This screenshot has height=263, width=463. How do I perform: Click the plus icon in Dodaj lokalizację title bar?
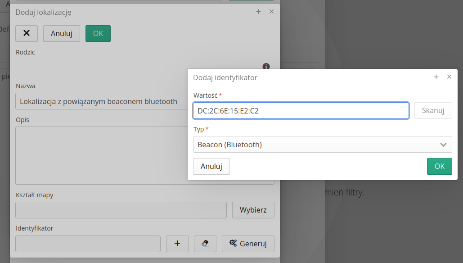[x=258, y=12]
